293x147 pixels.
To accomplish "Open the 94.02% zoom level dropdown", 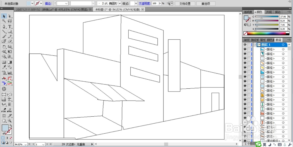I will point(25,144).
